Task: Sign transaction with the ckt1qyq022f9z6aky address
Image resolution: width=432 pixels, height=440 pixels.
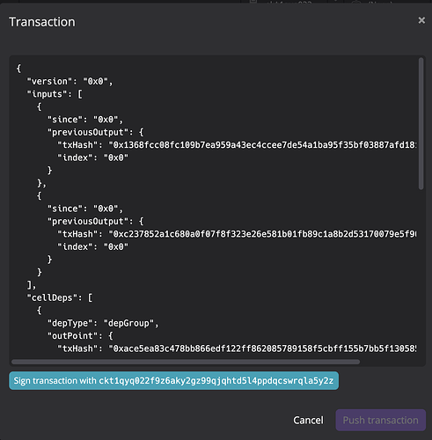Action: (x=173, y=381)
